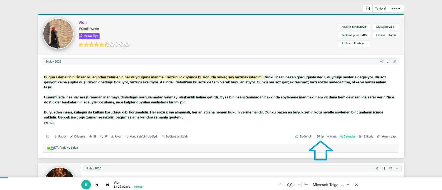Click Etiketle to tag someone
Screen dimensions: 442x190
(366, 136)
